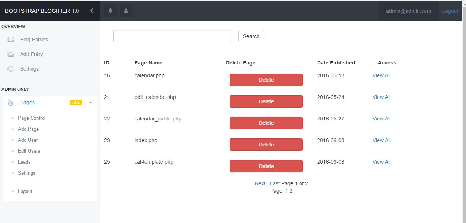Open Settings in Pages submenu

27,173
